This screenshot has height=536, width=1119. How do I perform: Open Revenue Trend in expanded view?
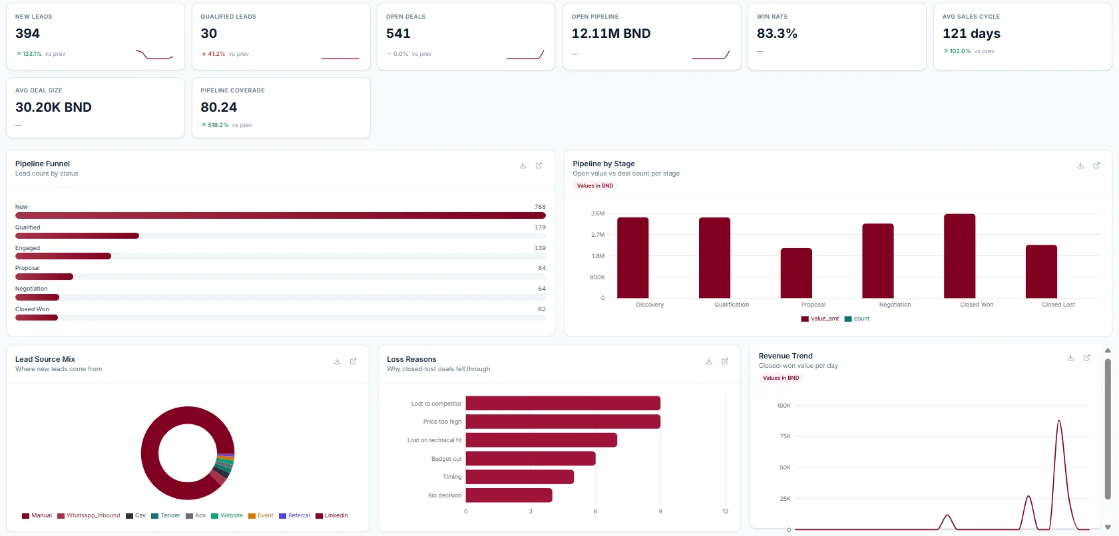coord(1086,358)
